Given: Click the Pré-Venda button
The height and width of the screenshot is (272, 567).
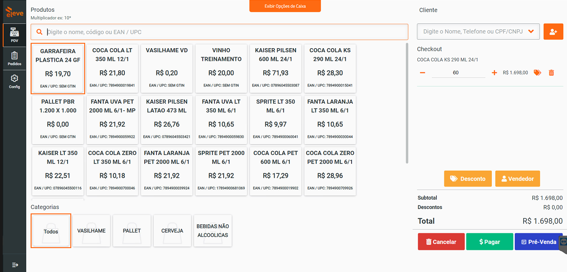Looking at the screenshot, I should 539,242.
